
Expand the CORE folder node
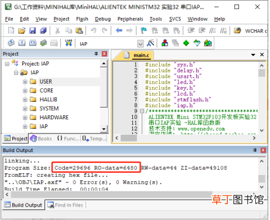pyautogui.click(x=25, y=91)
